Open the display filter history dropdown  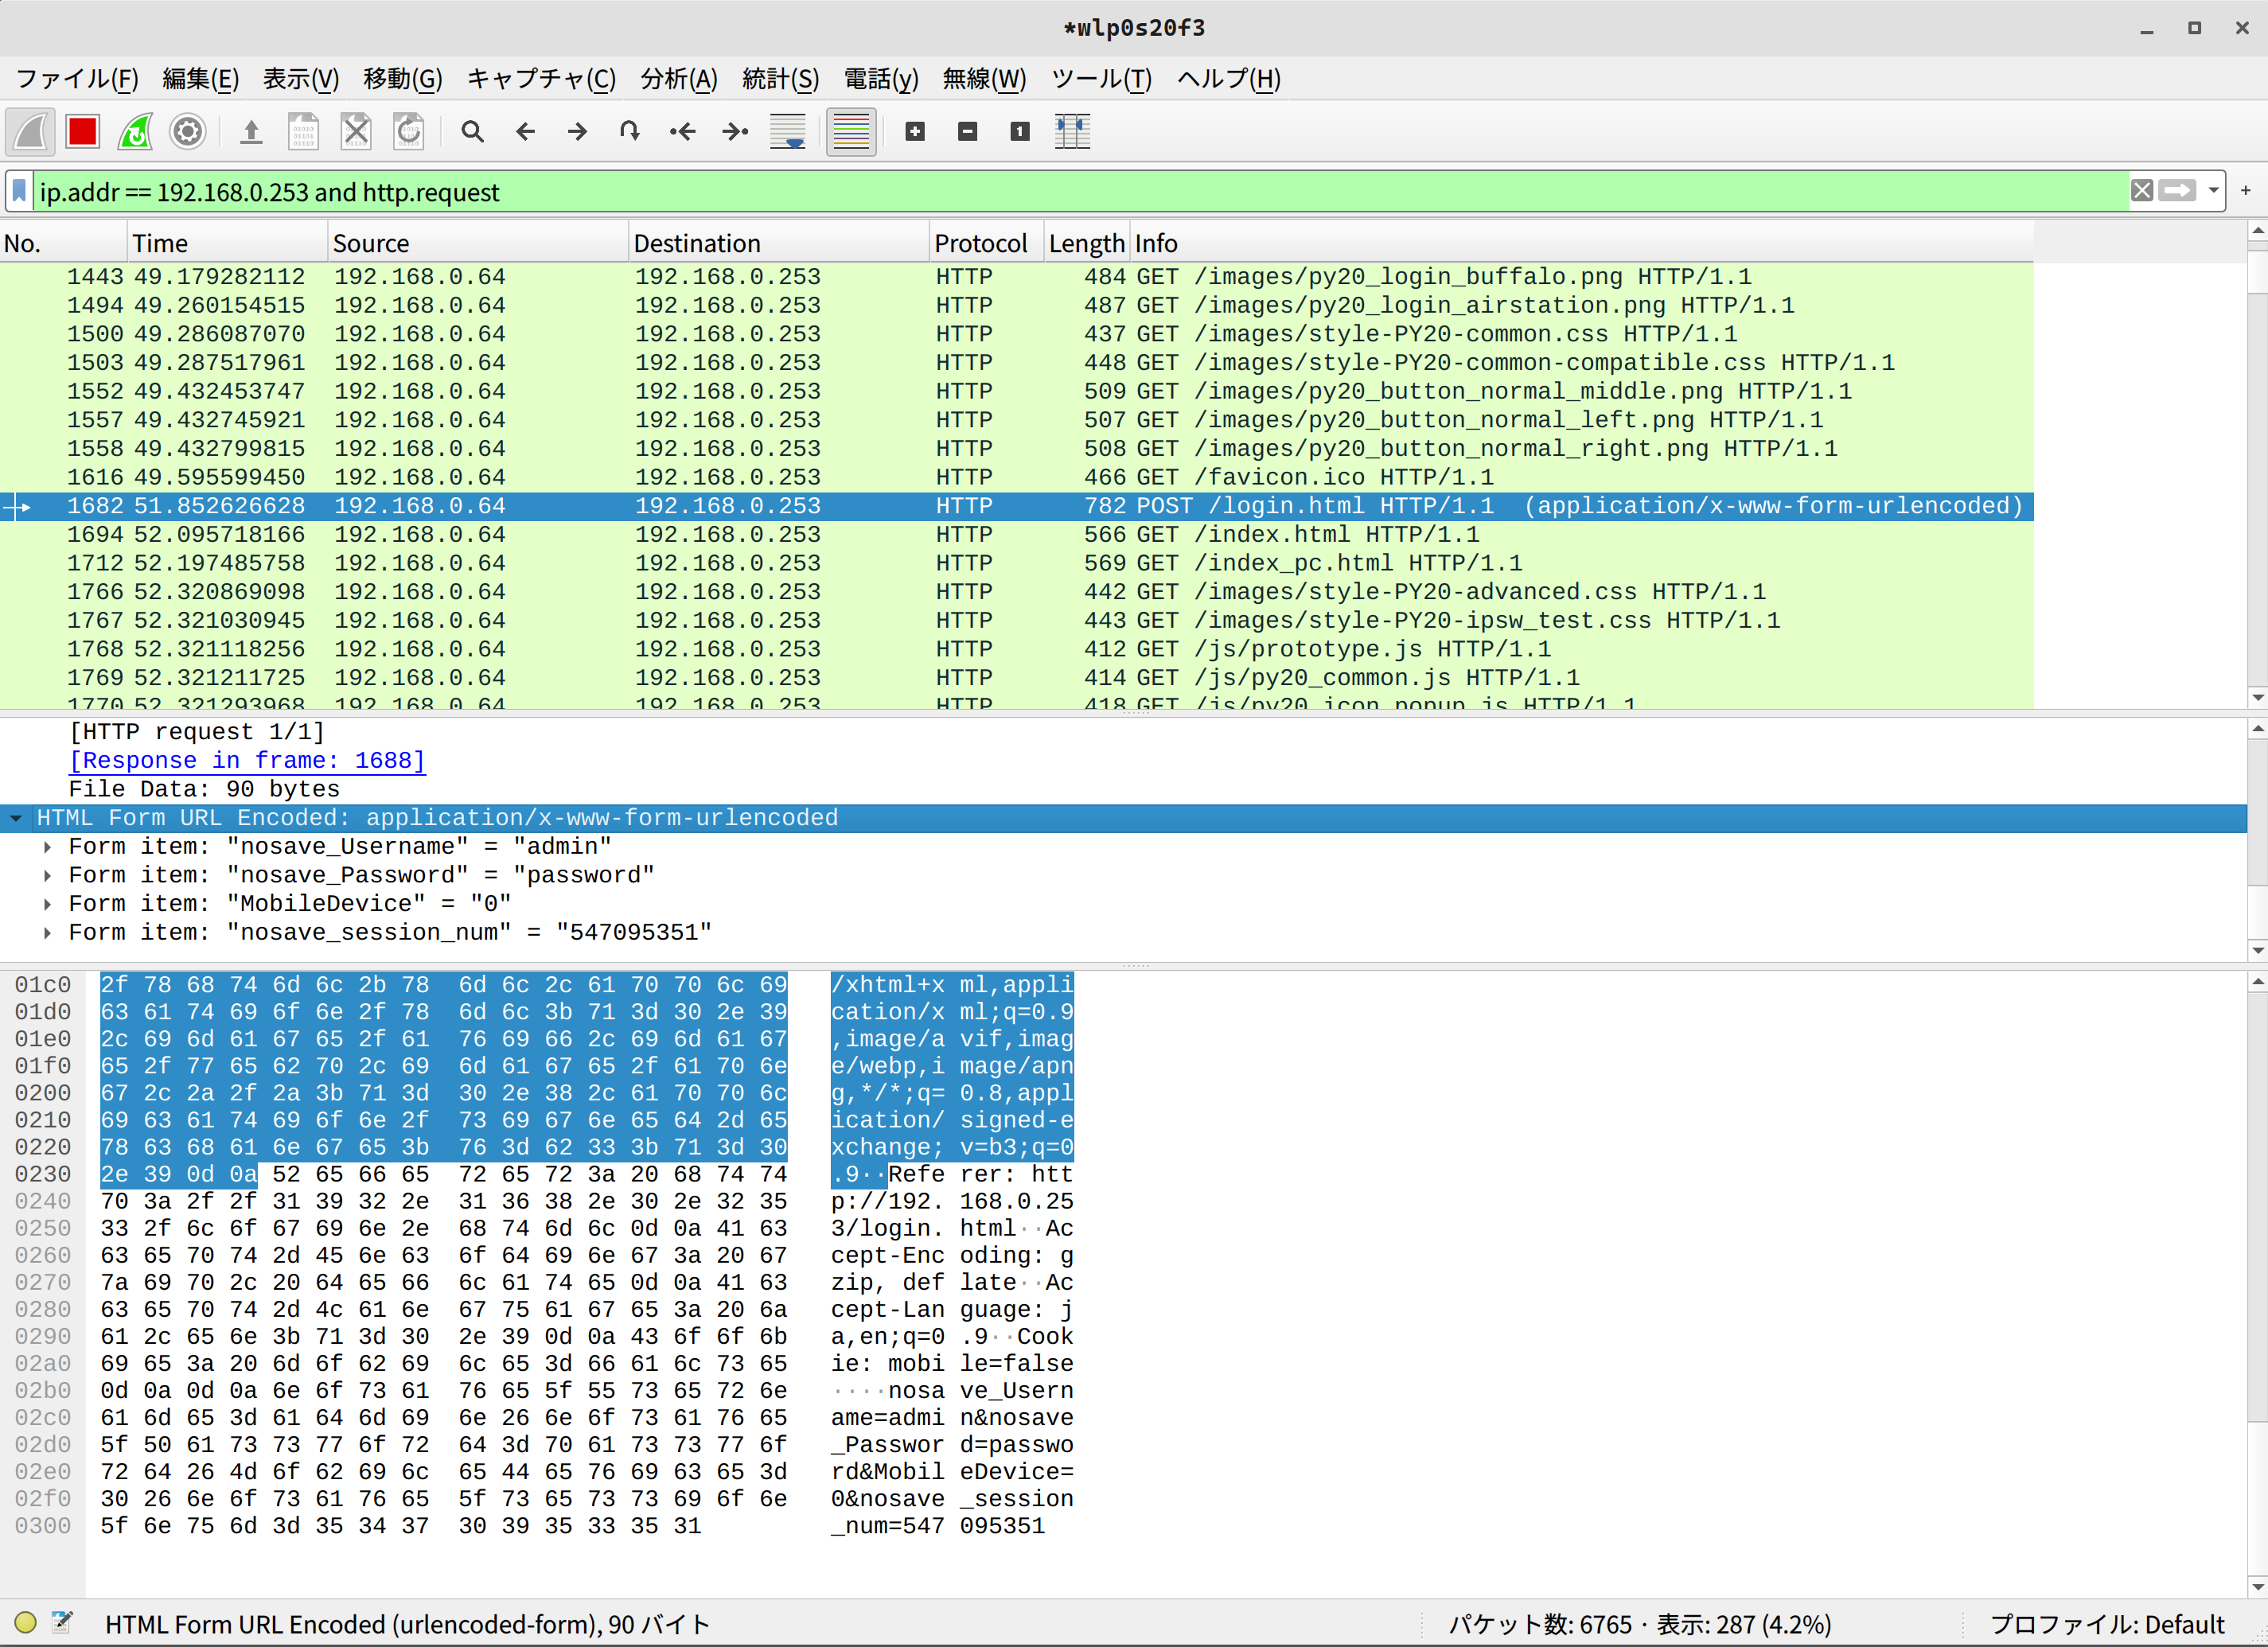tap(2212, 191)
